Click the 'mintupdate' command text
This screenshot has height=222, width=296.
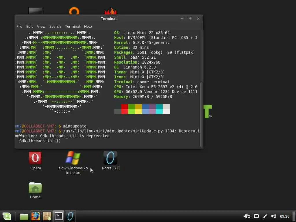75,126
